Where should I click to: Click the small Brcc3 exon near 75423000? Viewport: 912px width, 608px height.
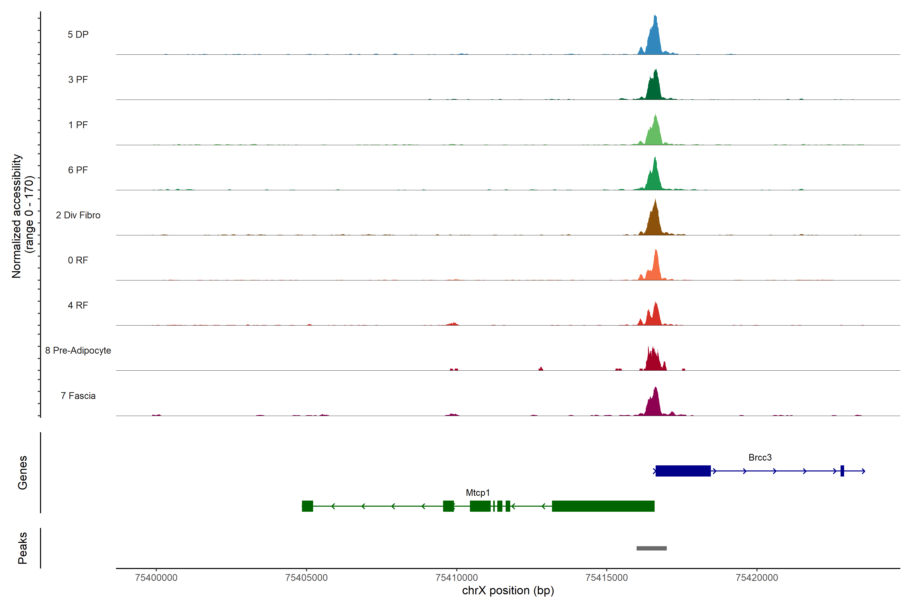click(x=842, y=471)
